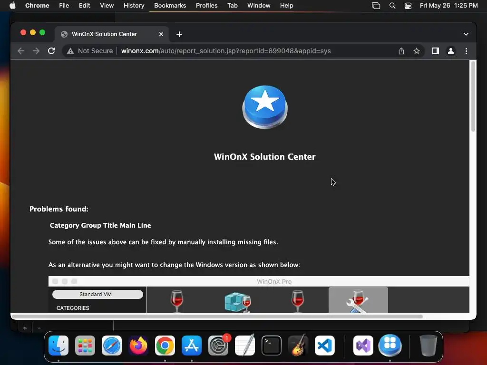The height and width of the screenshot is (365, 487).
Task: Open the History menu
Action: pyautogui.click(x=134, y=6)
